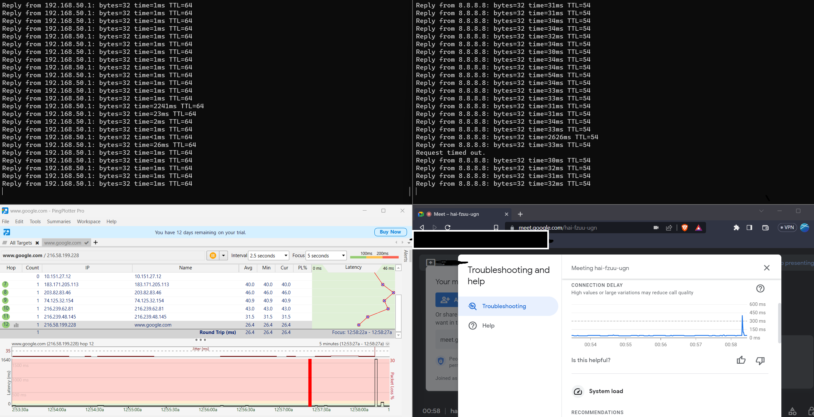
Task: Add a new target tab with plus icon
Action: 96,243
